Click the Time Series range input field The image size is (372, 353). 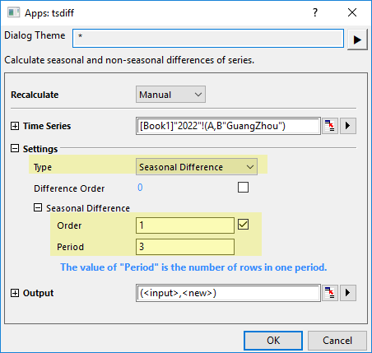pos(228,126)
